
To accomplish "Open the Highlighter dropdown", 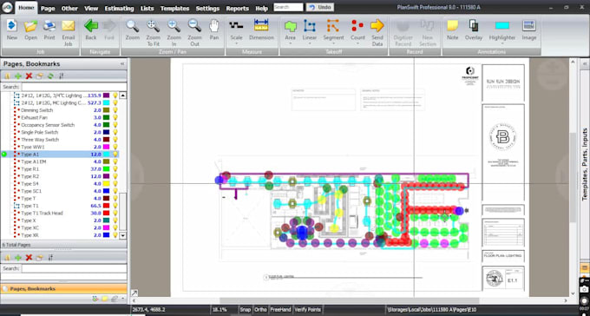I will 502,43.
